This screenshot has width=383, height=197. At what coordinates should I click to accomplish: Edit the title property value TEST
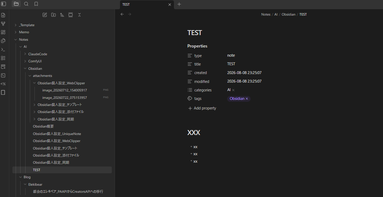[x=231, y=64]
